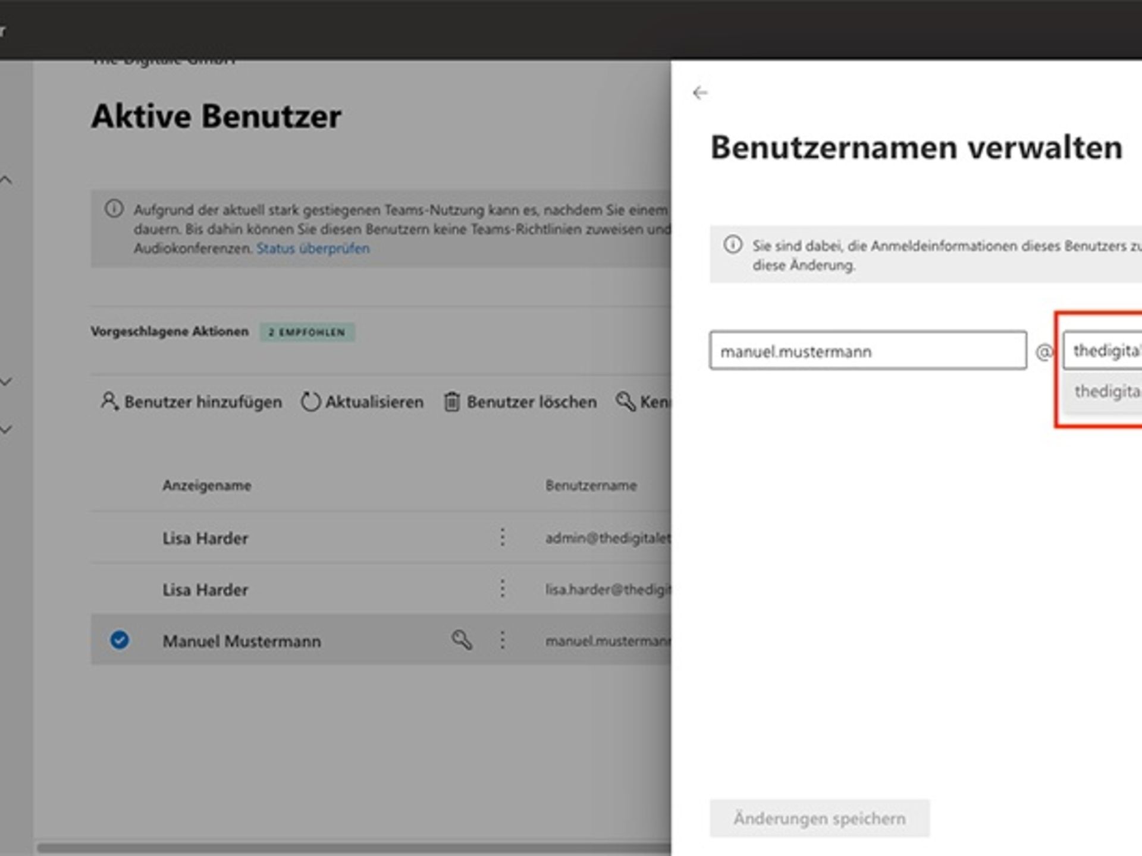Click the Aktualisieren refresh icon
This screenshot has width=1142, height=856.
pyautogui.click(x=310, y=402)
